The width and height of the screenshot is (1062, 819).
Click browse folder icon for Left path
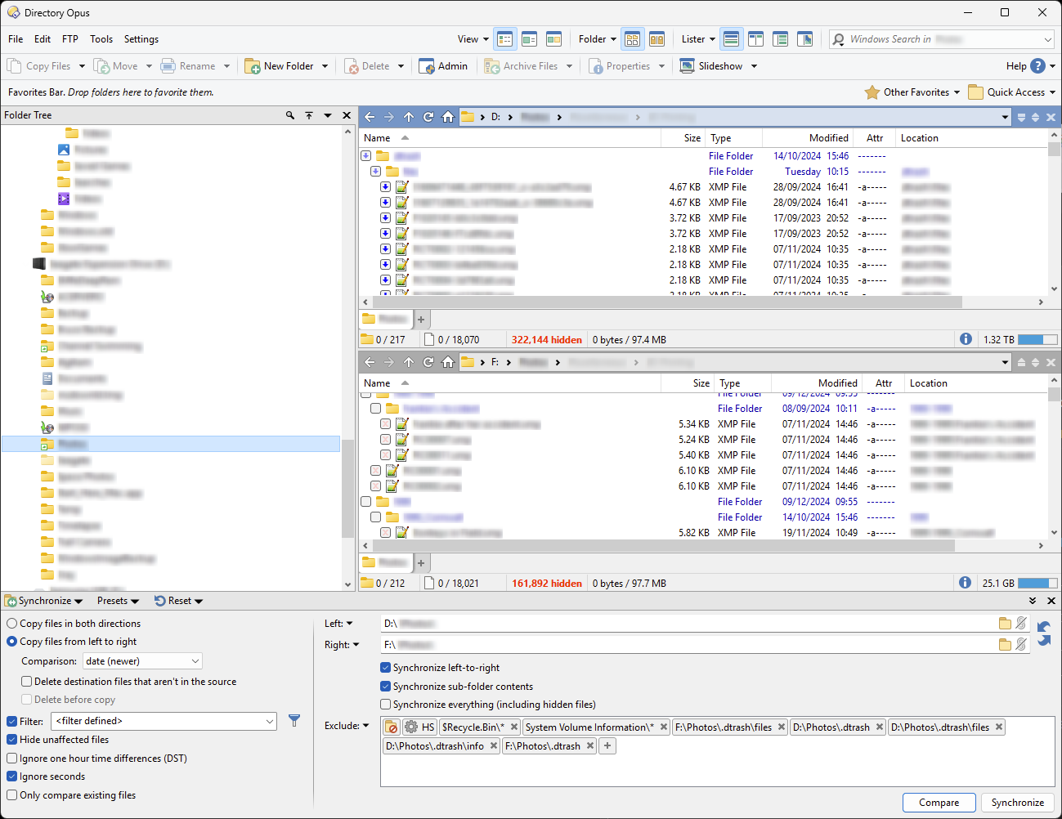click(x=1005, y=624)
